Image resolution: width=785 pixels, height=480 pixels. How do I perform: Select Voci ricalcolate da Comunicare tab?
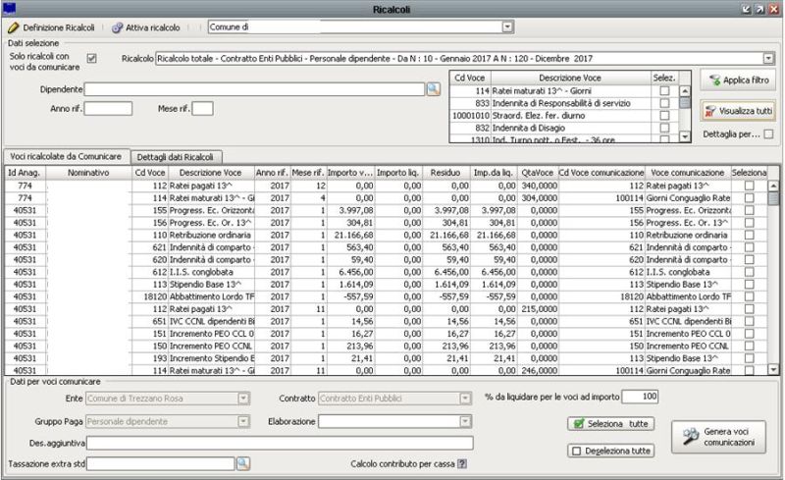(66, 157)
